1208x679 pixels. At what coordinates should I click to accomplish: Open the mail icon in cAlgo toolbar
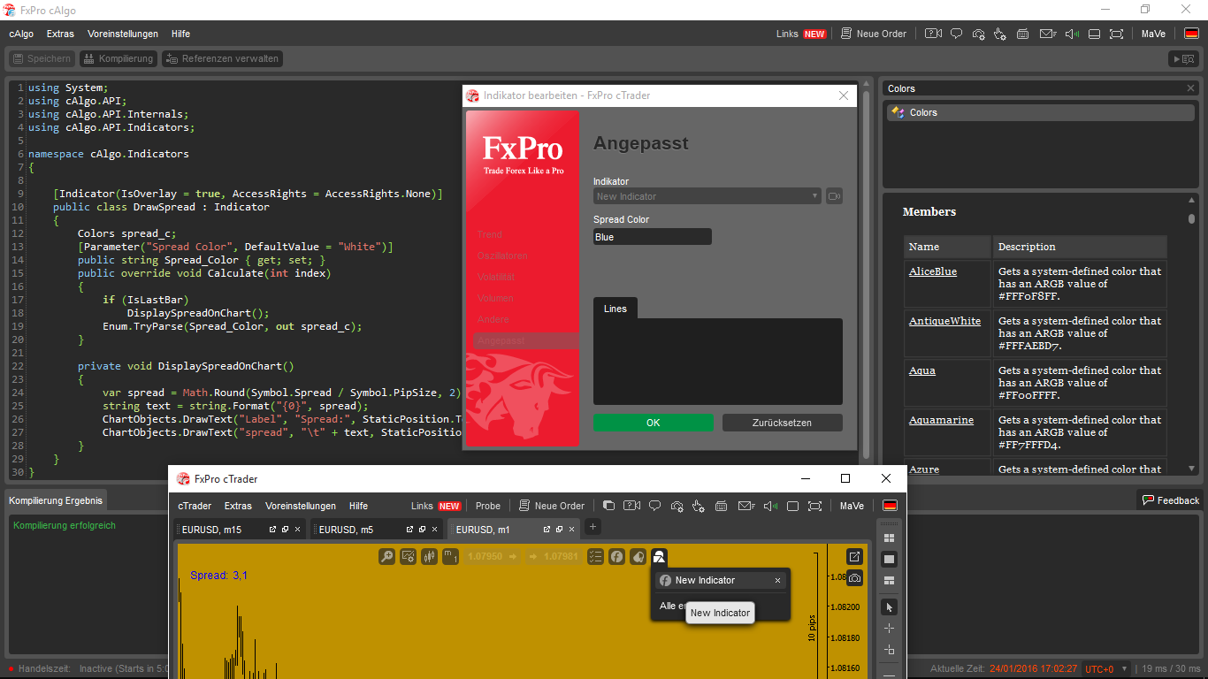[1048, 34]
